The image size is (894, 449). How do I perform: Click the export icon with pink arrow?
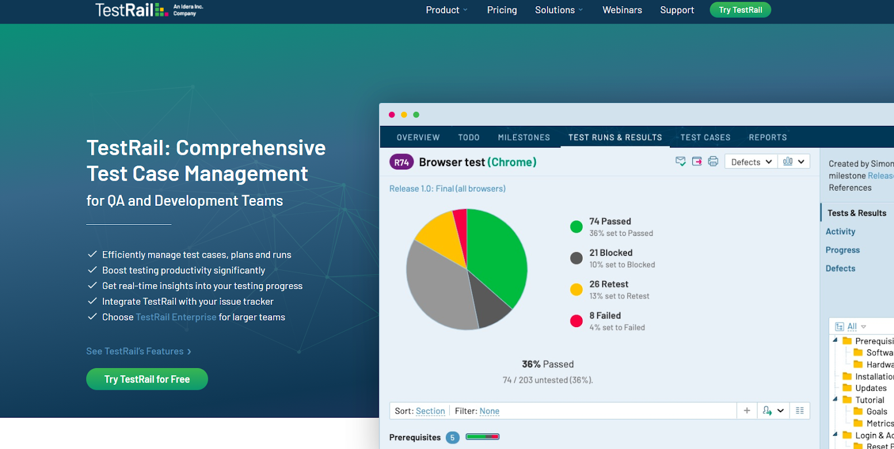[697, 162]
